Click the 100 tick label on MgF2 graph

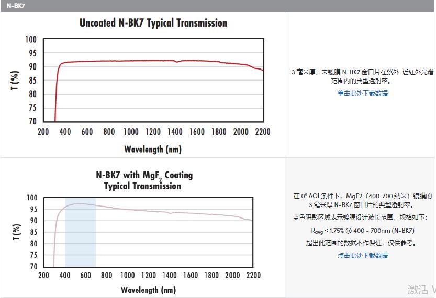[32, 198]
